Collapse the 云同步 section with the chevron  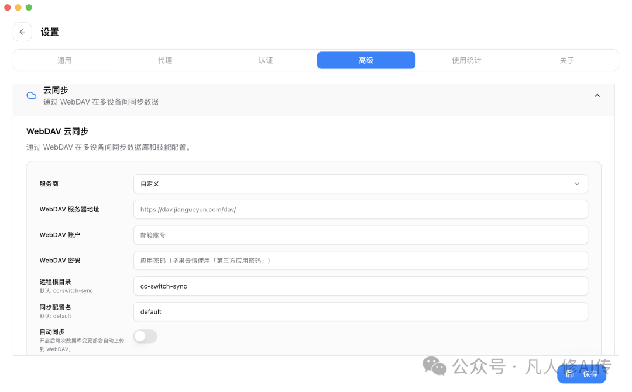(x=597, y=95)
